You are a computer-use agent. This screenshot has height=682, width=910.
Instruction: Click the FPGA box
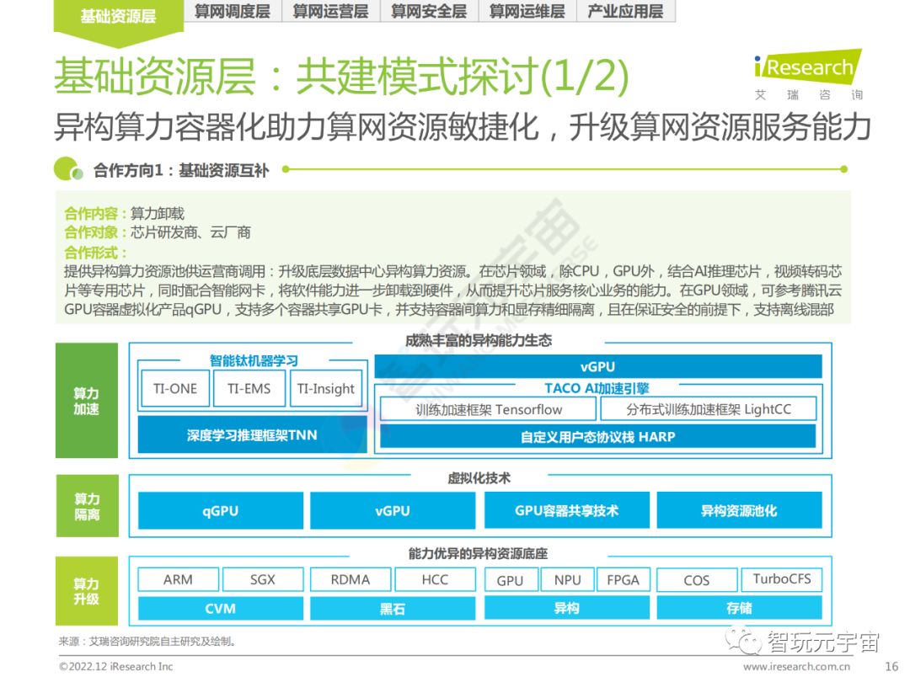coord(624,580)
